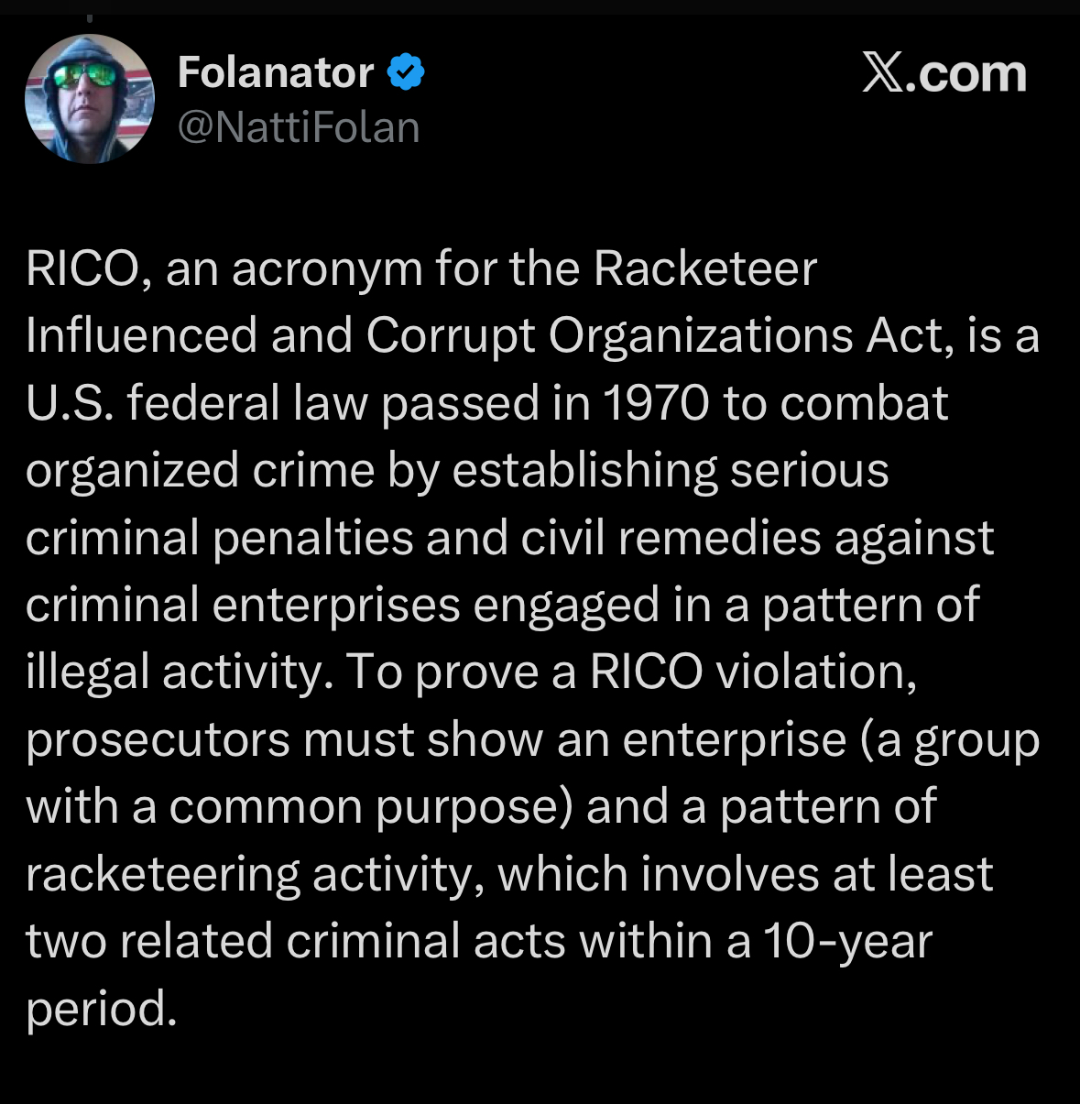Viewport: 1080px width, 1104px height.
Task: Click the word "enterprises" after "criminal"
Action: [336, 607]
